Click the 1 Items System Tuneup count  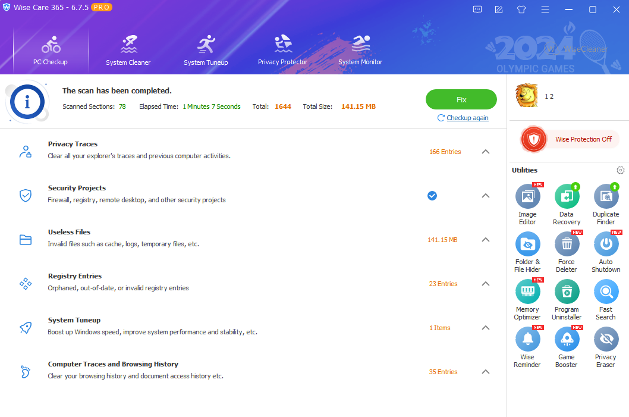[x=440, y=328]
